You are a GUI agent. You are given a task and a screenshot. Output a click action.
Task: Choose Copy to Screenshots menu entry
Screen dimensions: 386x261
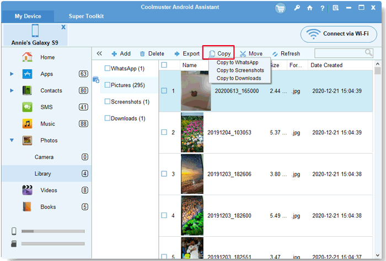pyautogui.click(x=240, y=70)
